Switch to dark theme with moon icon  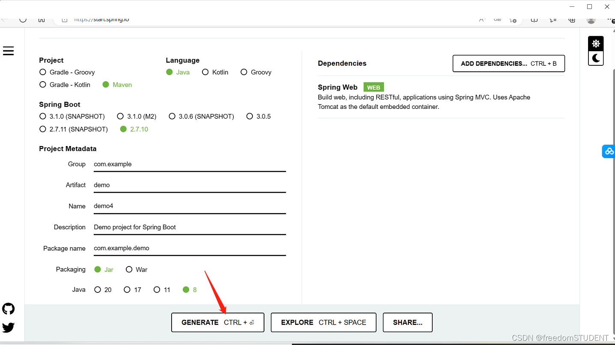pyautogui.click(x=596, y=58)
